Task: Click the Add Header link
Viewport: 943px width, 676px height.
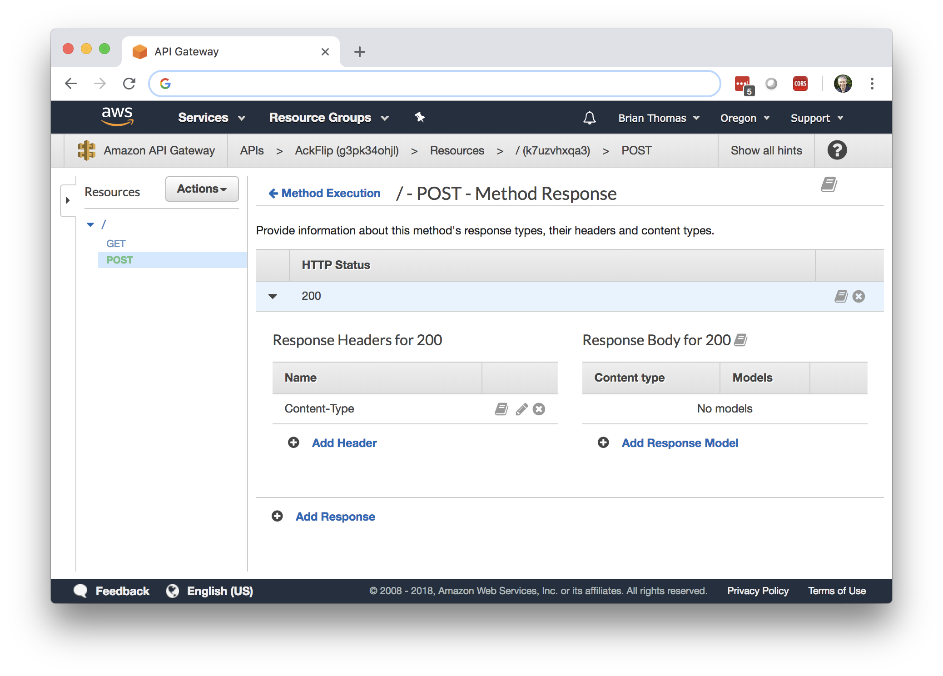Action: [344, 443]
